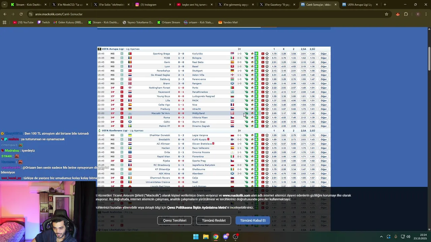This screenshot has height=242, width=431.
Task: Expand Diğer odds for Legia Varşova match
Action: (x=324, y=135)
